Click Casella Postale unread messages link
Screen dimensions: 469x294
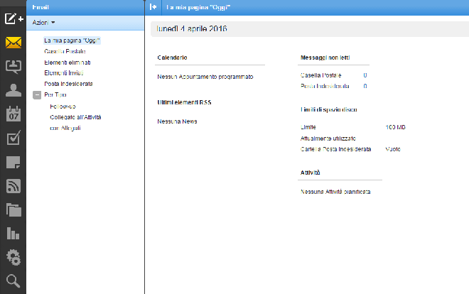(x=321, y=75)
